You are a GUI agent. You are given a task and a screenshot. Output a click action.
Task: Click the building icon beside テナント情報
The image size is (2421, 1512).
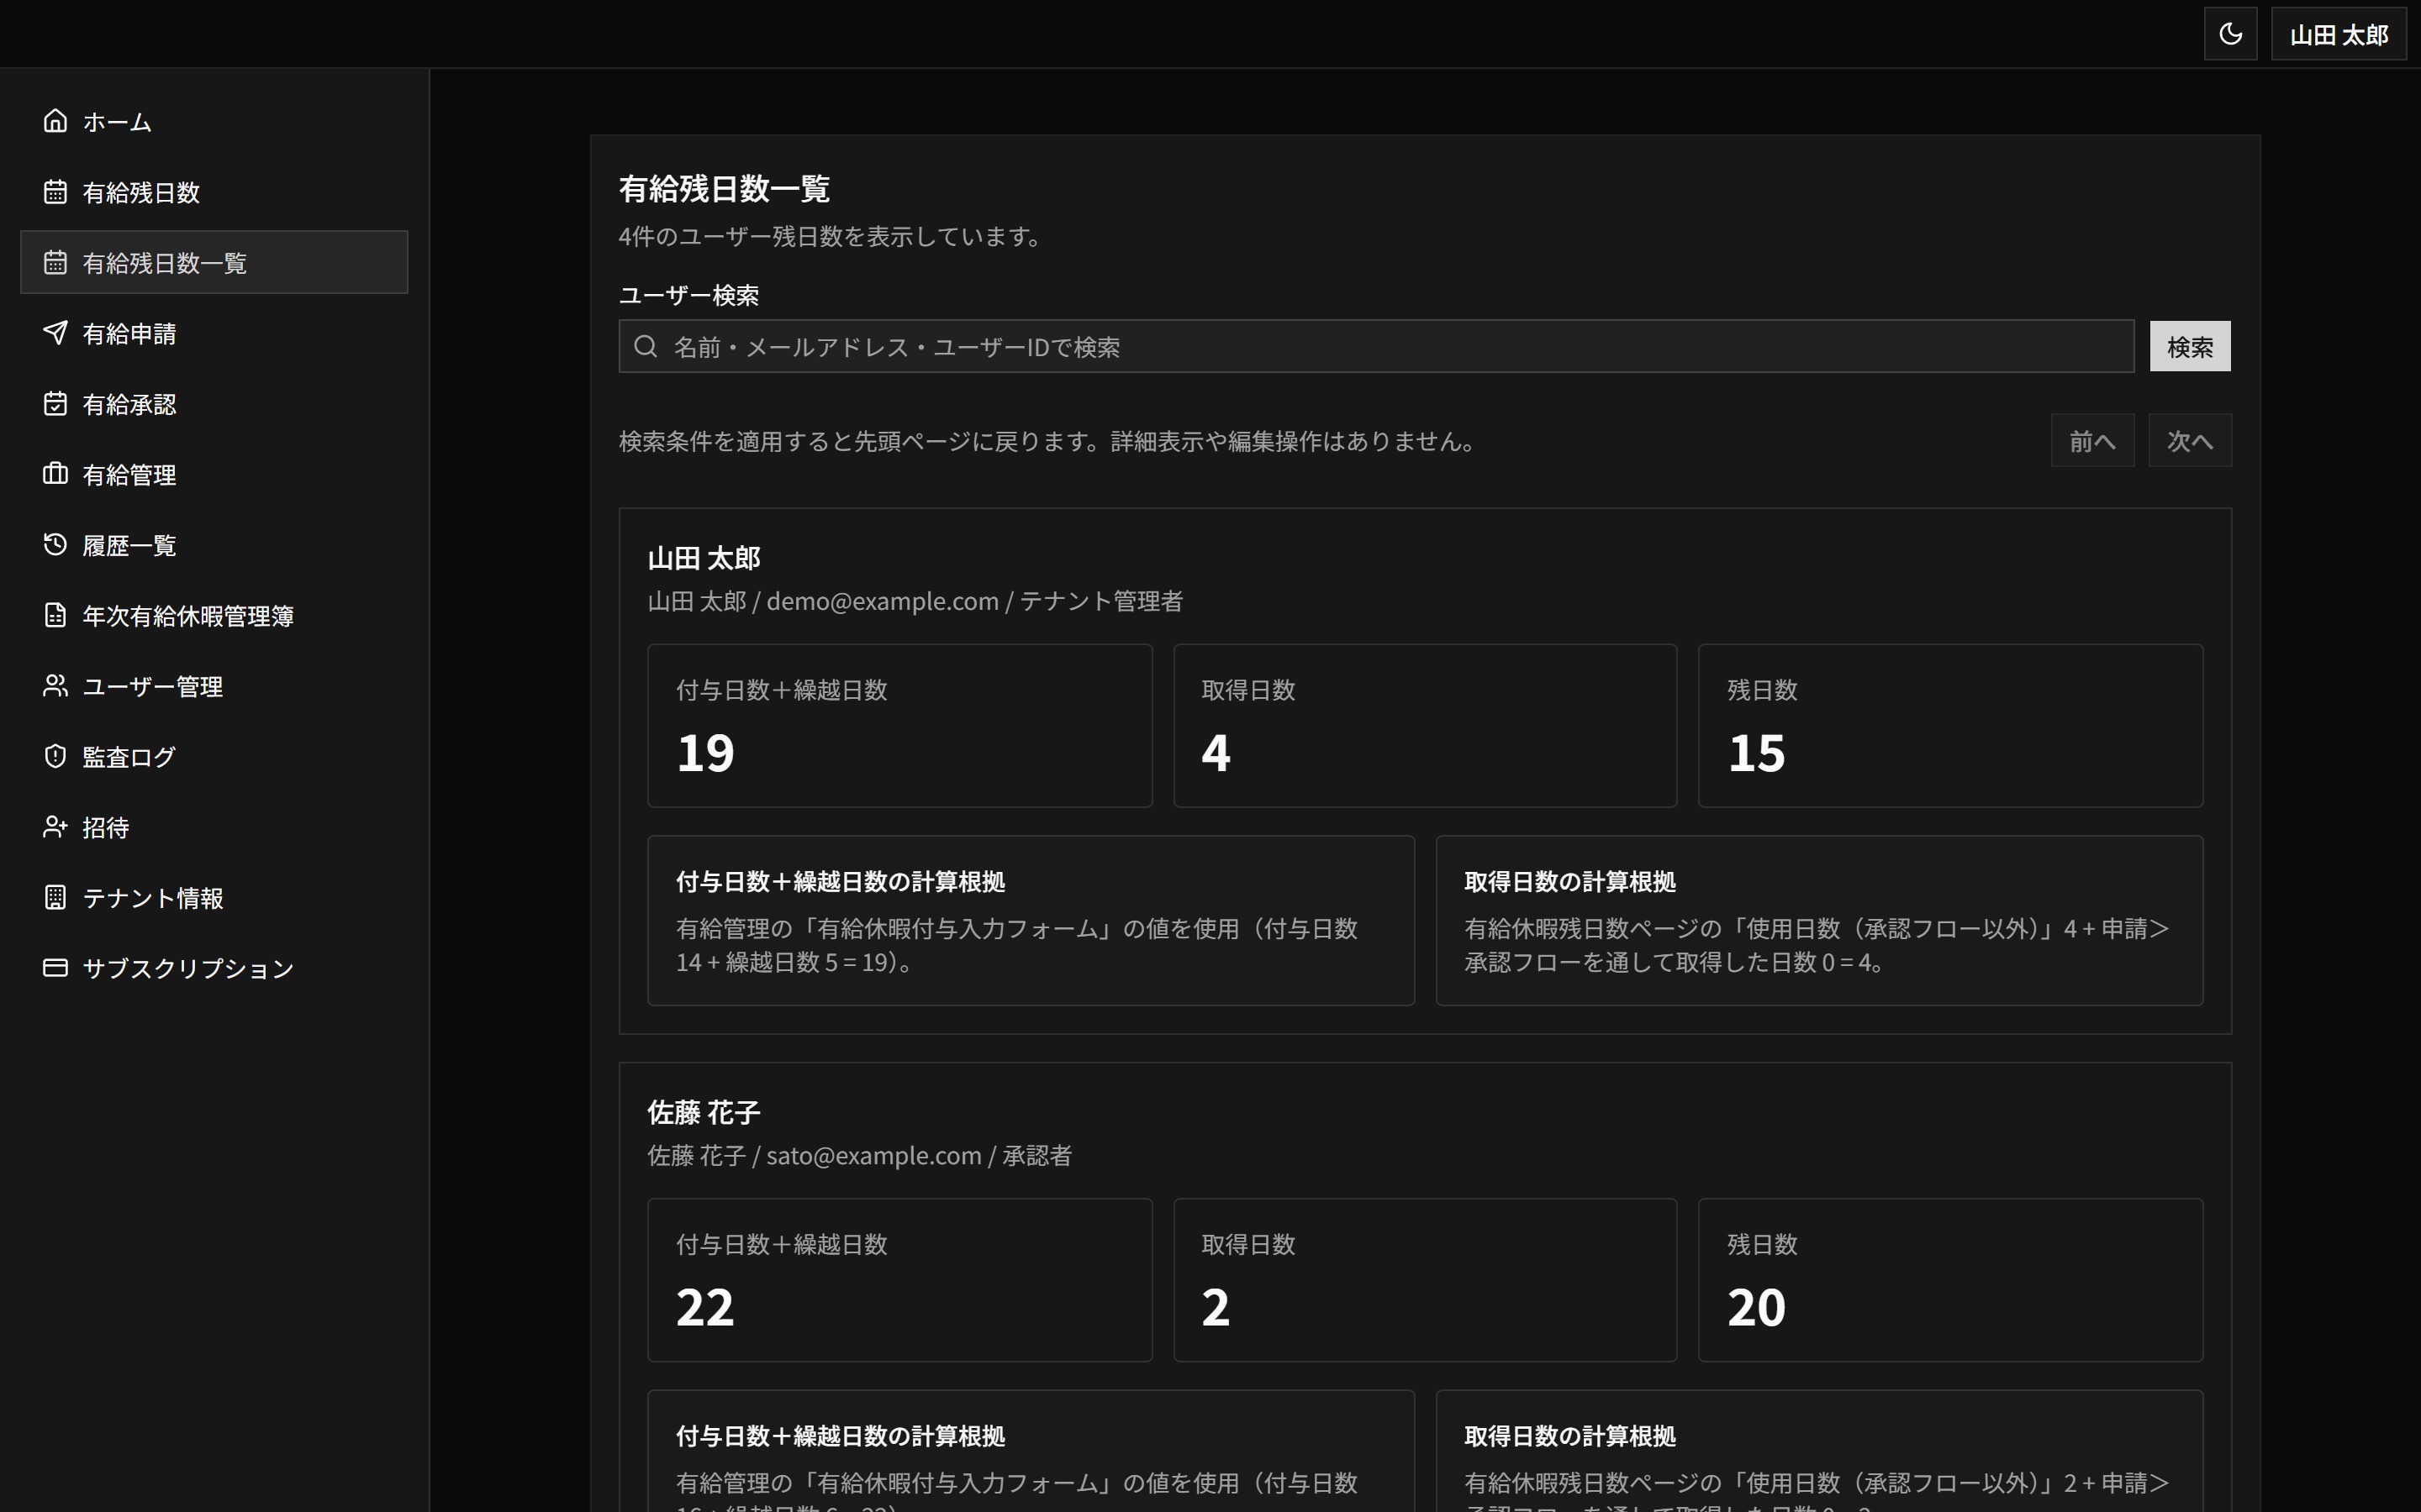(55, 897)
